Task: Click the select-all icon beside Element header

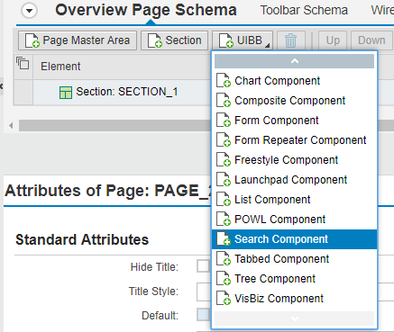Action: [23, 63]
